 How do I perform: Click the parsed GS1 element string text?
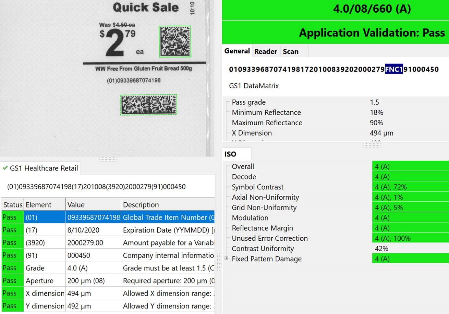[x=96, y=187]
